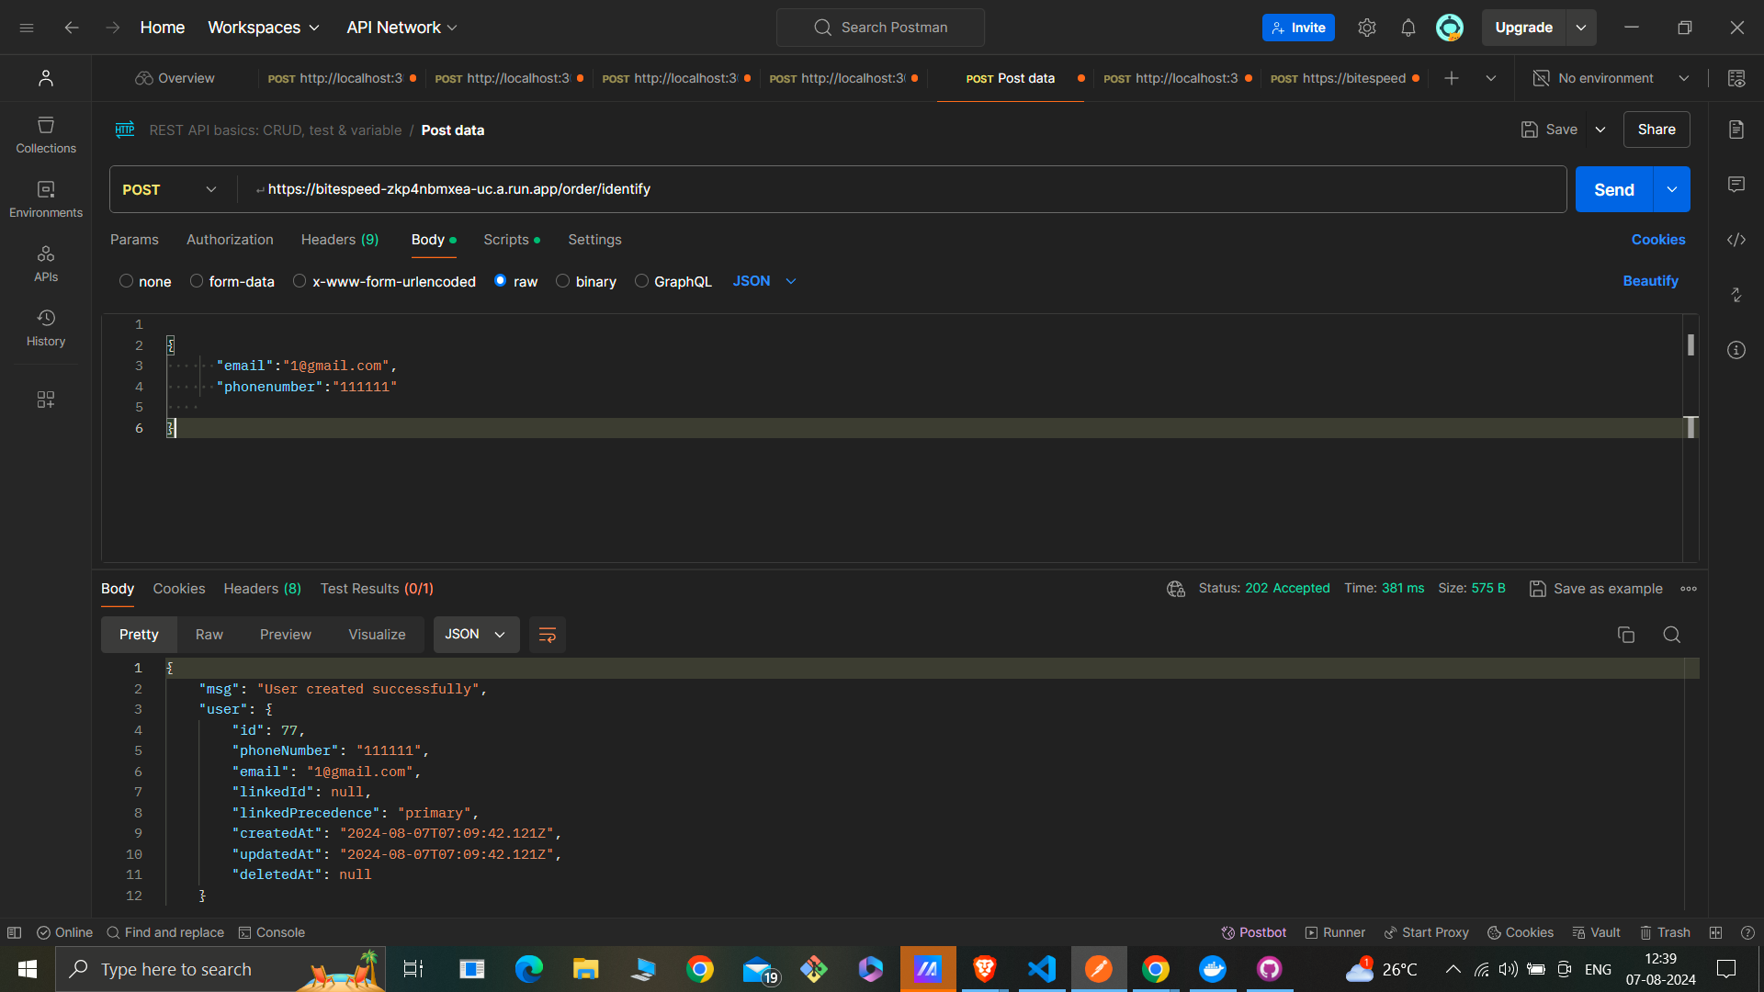Click the Postbot AI assistant icon

pos(1227,932)
